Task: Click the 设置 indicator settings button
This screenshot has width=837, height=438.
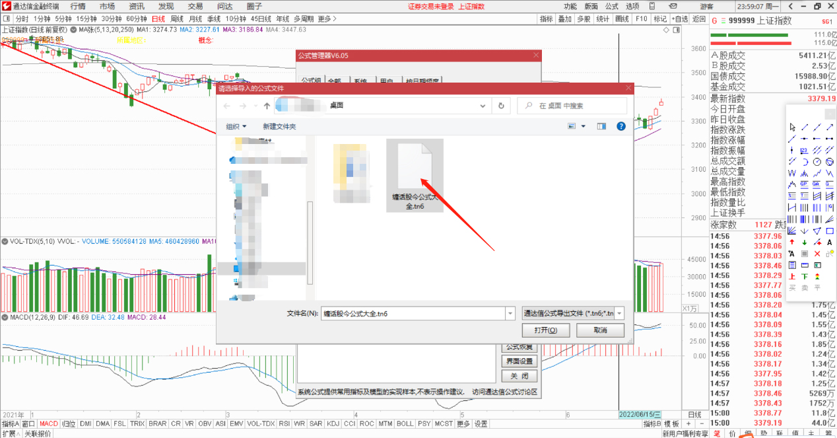Action: [x=481, y=423]
